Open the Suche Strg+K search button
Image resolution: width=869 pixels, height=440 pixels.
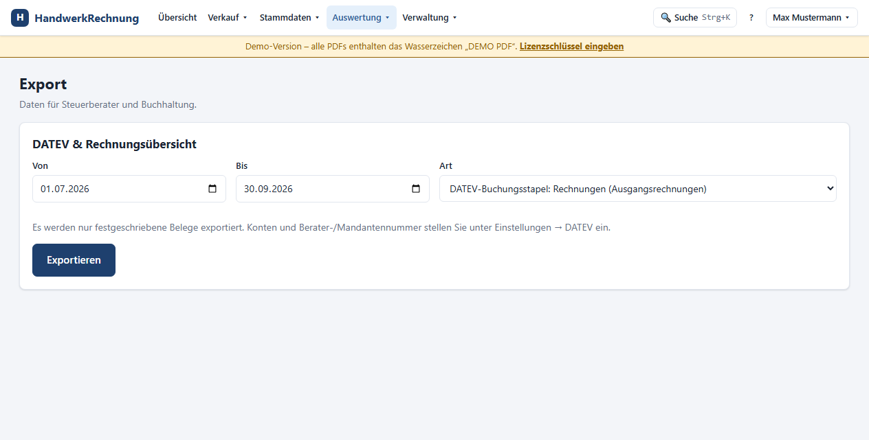coord(694,18)
